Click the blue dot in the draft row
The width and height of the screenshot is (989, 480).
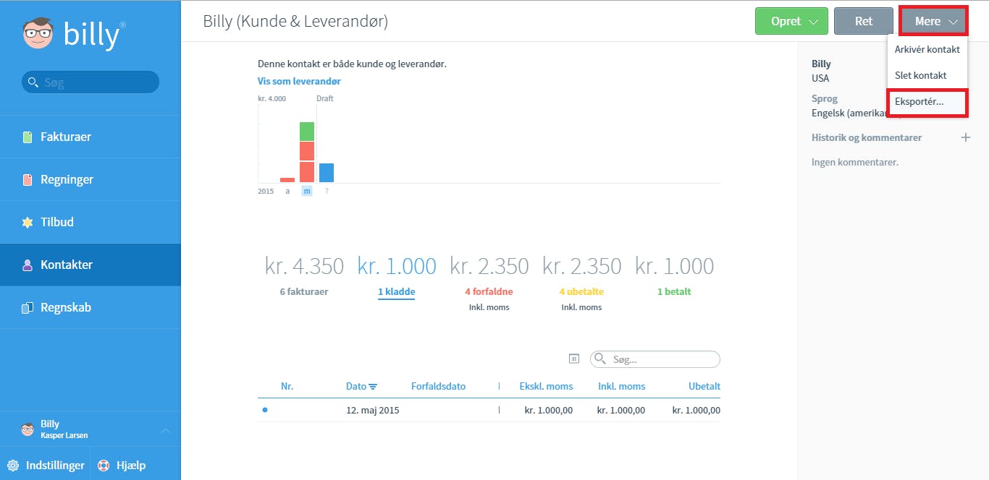tap(265, 410)
